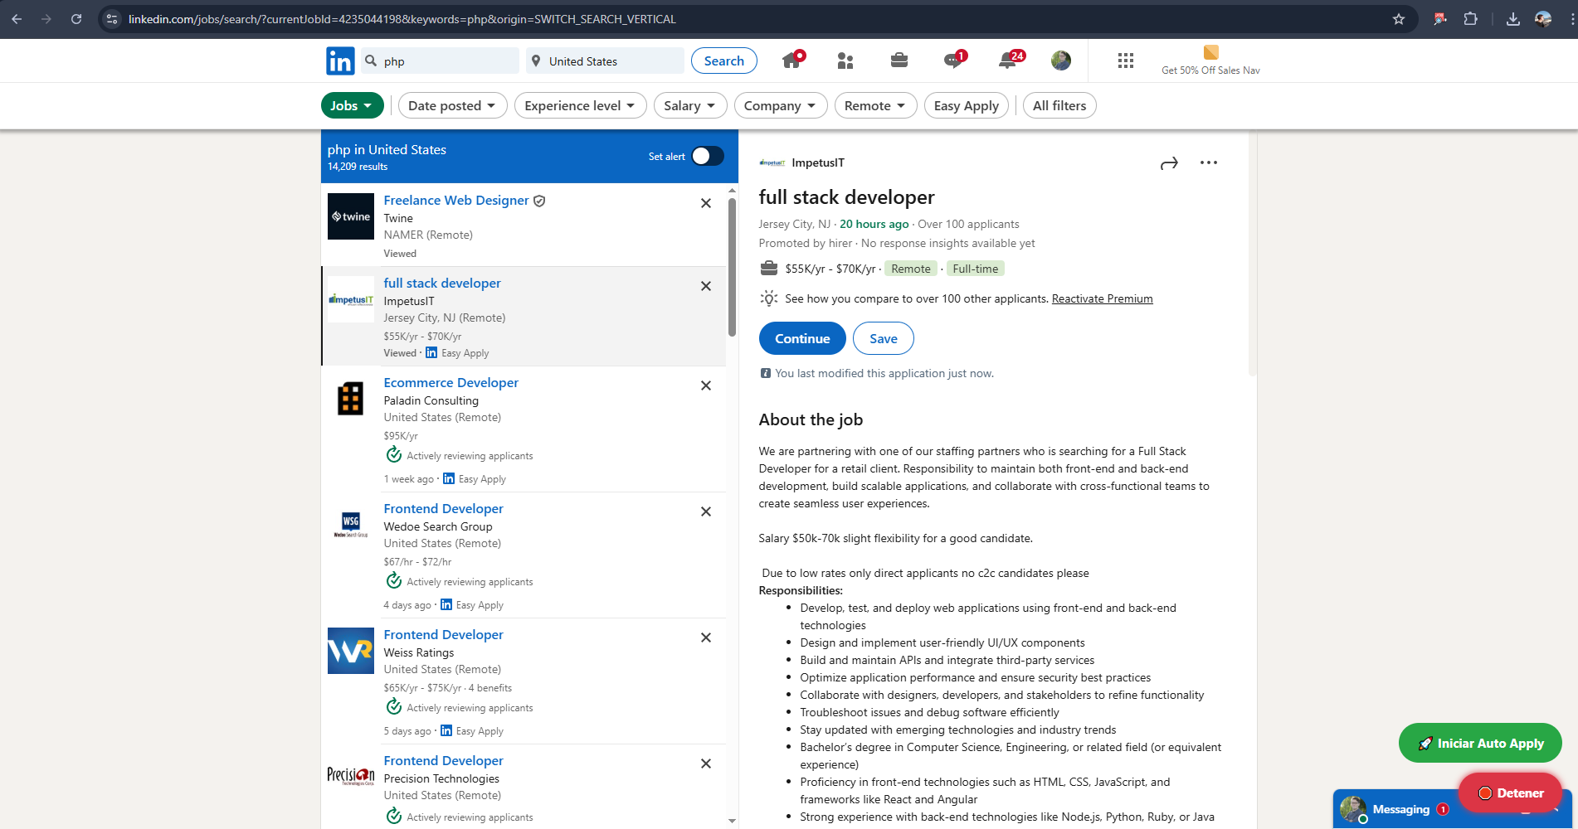Open Messaging speech bubble icon in navbar
Image resolution: width=1578 pixels, height=829 pixels.
952,61
